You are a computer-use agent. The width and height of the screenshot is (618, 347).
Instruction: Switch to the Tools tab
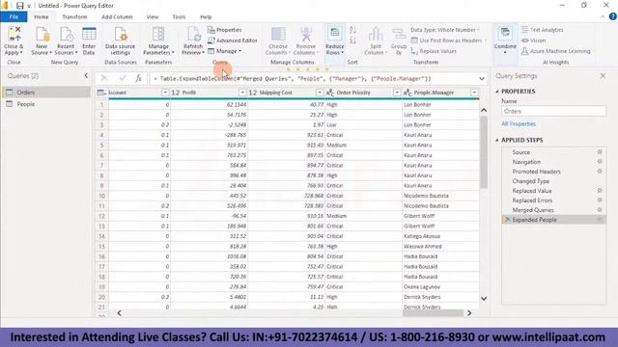(x=179, y=17)
